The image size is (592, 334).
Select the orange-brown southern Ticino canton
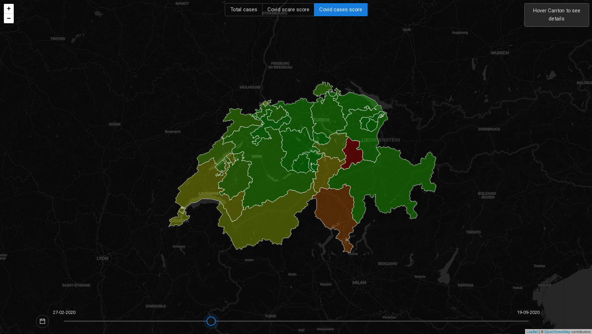click(335, 208)
